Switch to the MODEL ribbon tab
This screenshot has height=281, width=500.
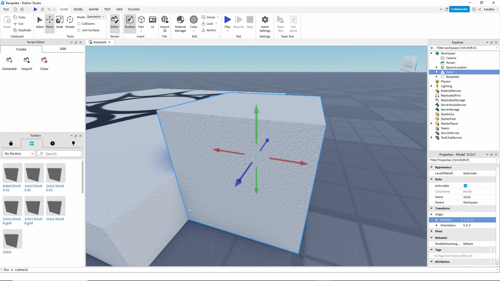pyautogui.click(x=78, y=9)
